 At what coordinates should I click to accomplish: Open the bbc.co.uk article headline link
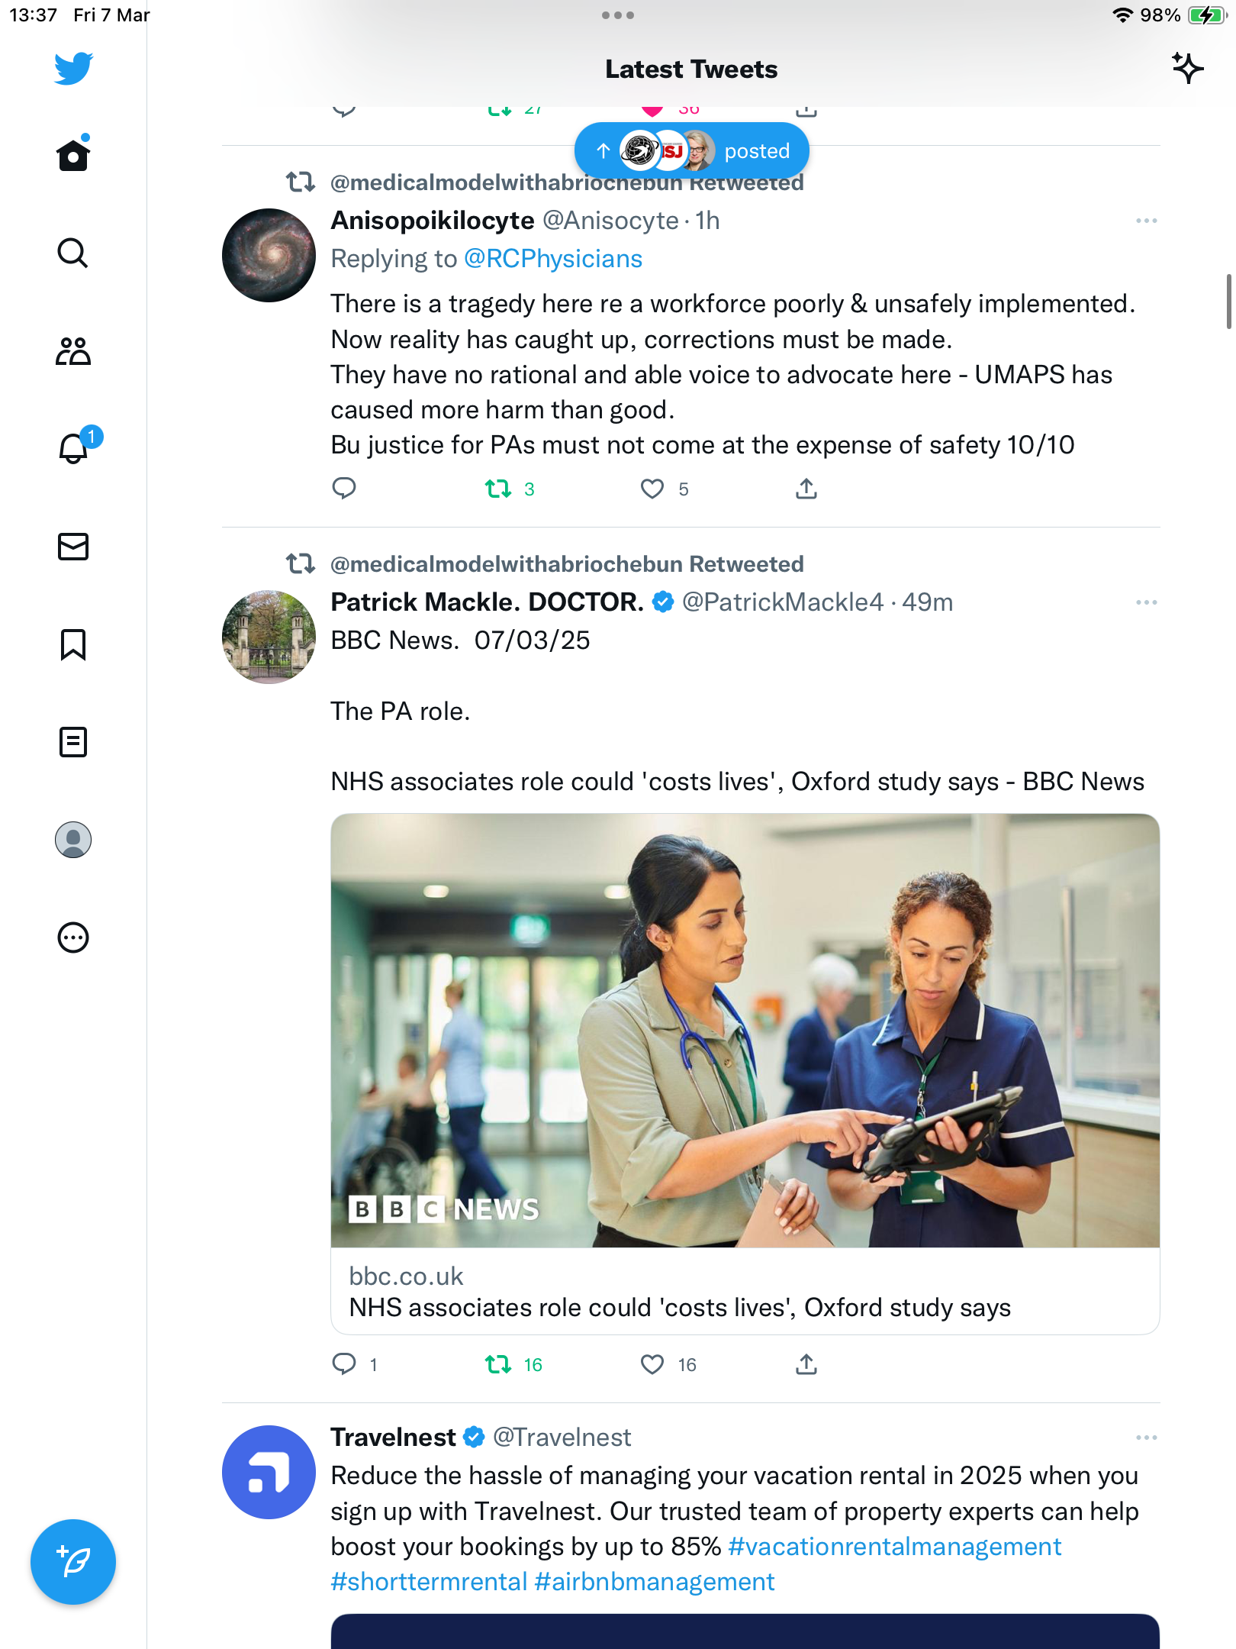pyautogui.click(x=680, y=1308)
